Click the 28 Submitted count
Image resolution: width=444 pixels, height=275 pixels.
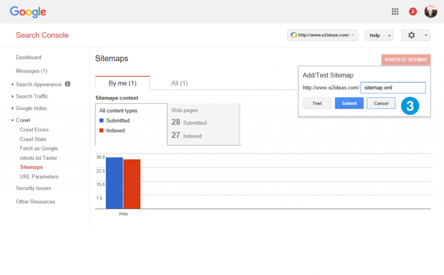click(x=189, y=122)
